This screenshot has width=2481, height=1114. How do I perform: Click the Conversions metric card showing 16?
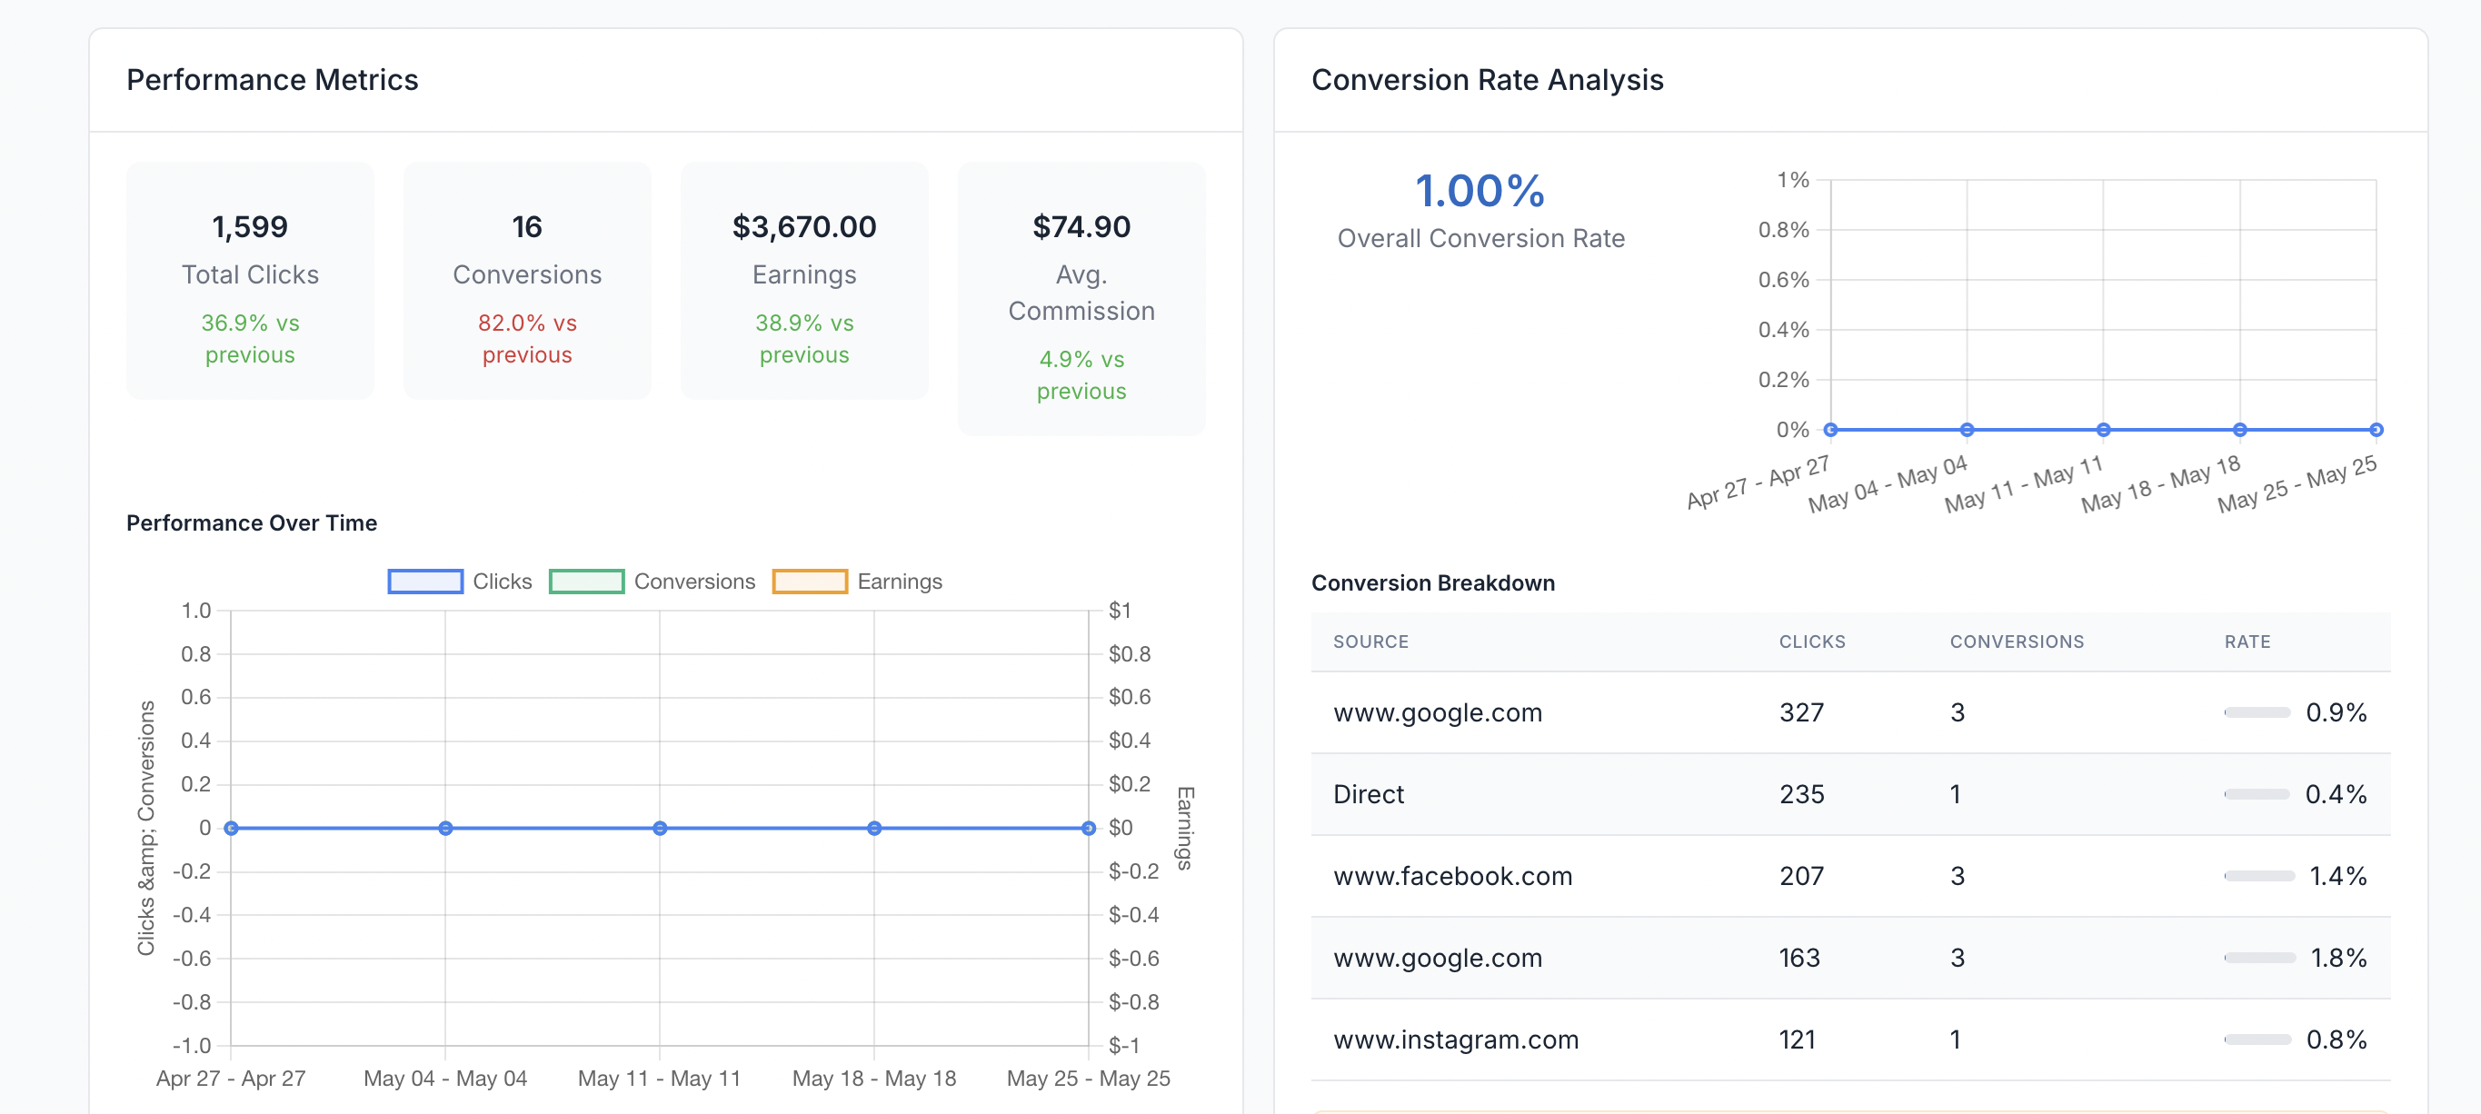[x=527, y=280]
